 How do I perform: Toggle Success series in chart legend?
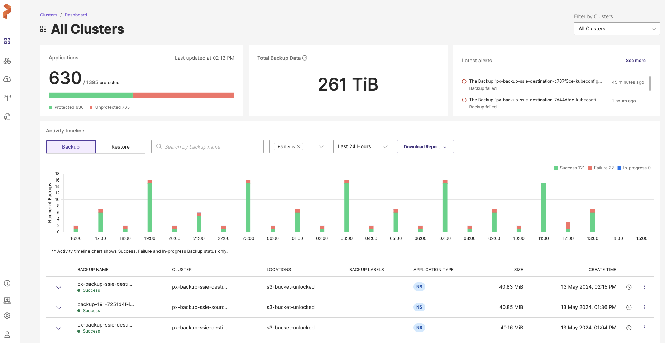(569, 168)
